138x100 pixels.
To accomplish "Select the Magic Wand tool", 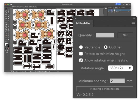I will [x=6, y=11].
